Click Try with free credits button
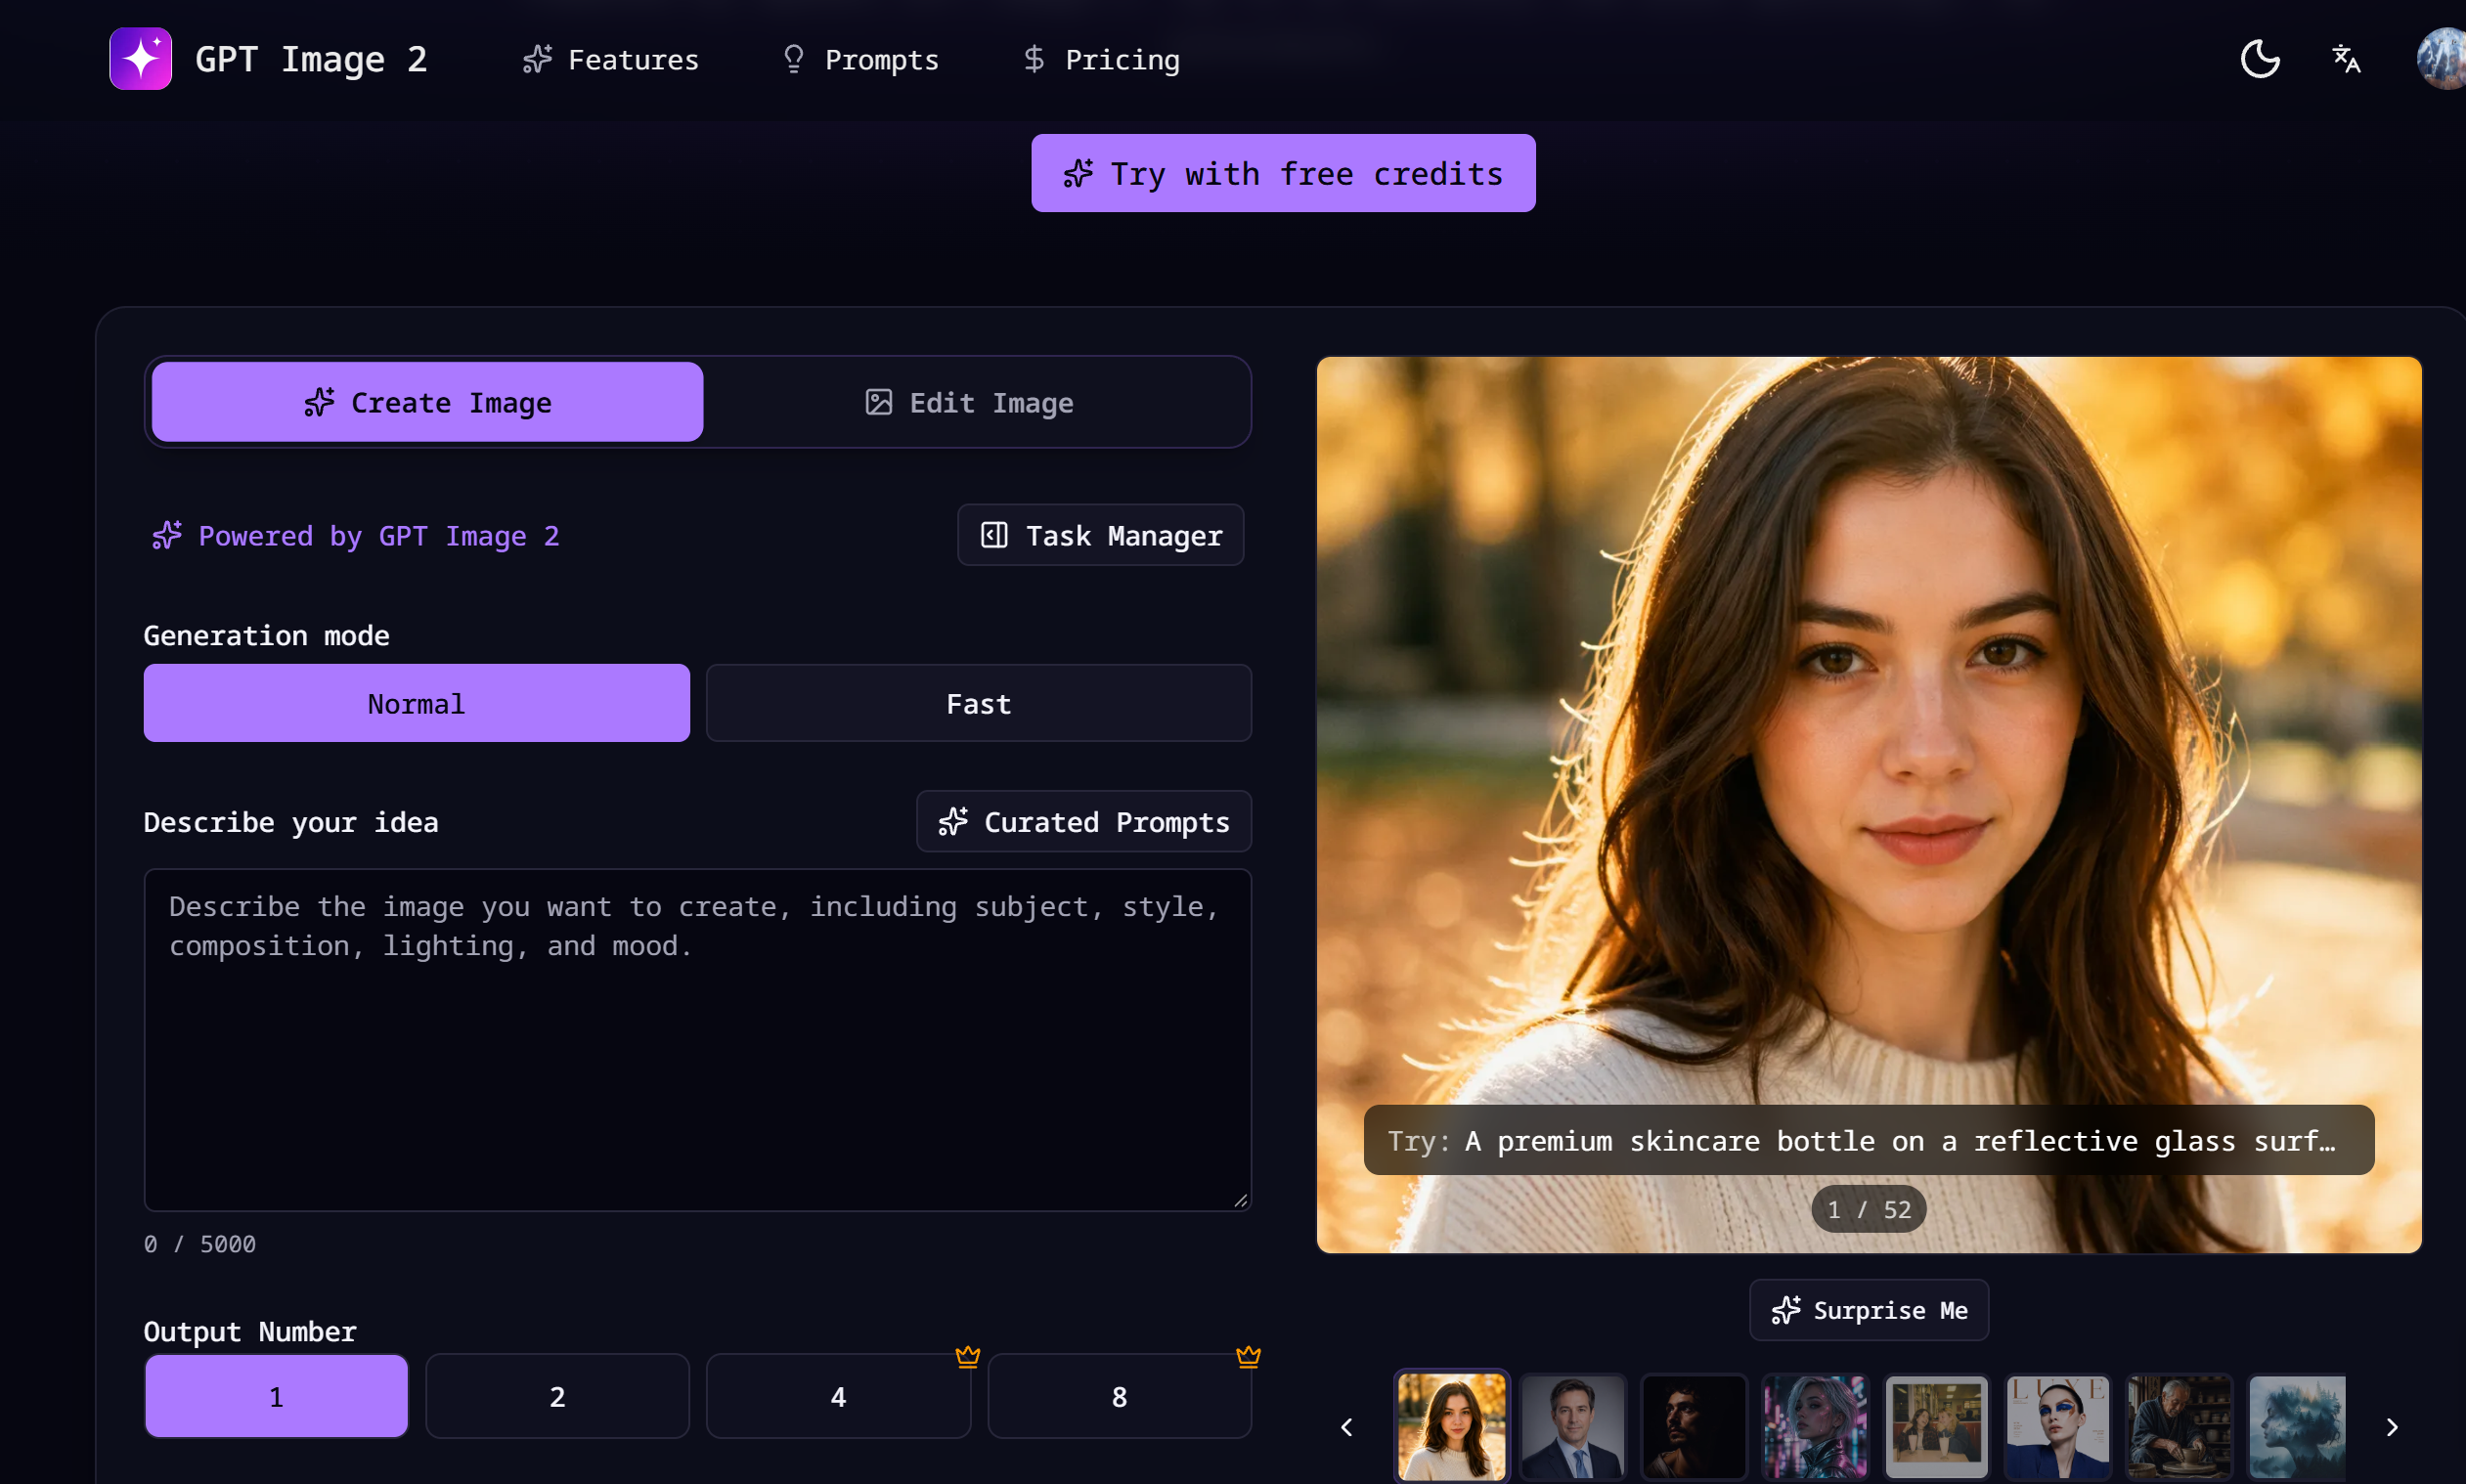This screenshot has width=2466, height=1484. coord(1283,173)
